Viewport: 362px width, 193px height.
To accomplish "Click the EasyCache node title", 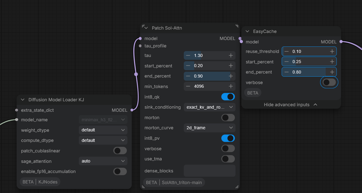I will coord(265,31).
